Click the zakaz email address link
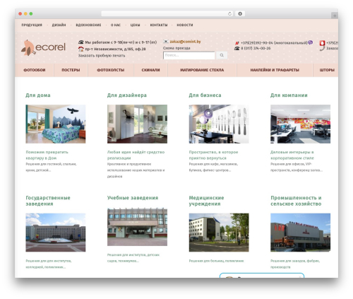This screenshot has width=353, height=299. 185,42
